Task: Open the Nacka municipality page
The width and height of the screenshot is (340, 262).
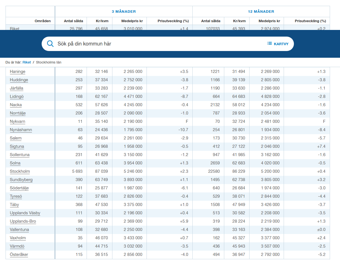Action: (16, 105)
